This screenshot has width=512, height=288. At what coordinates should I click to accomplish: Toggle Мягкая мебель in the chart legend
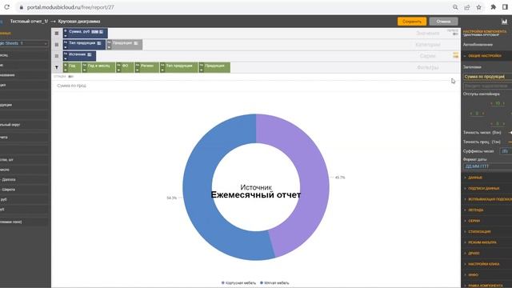(274, 283)
